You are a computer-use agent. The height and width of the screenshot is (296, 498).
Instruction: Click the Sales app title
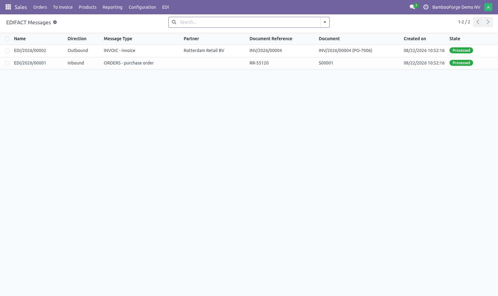tap(21, 7)
